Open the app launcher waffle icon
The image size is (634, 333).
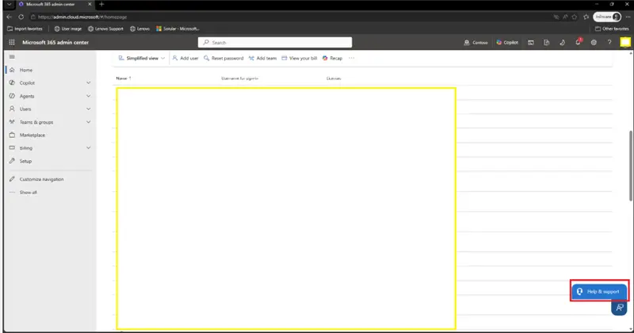[12, 42]
